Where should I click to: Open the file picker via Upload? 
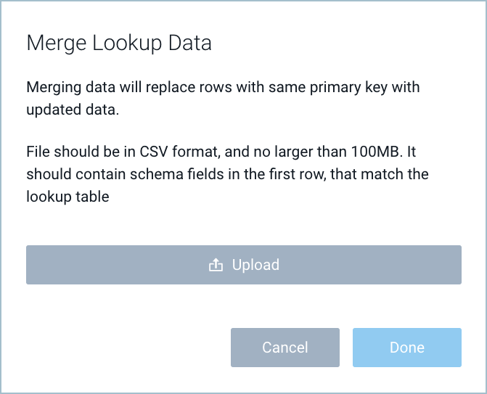coord(243,265)
